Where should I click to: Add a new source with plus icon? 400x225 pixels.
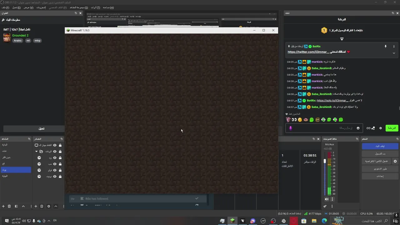point(36,206)
